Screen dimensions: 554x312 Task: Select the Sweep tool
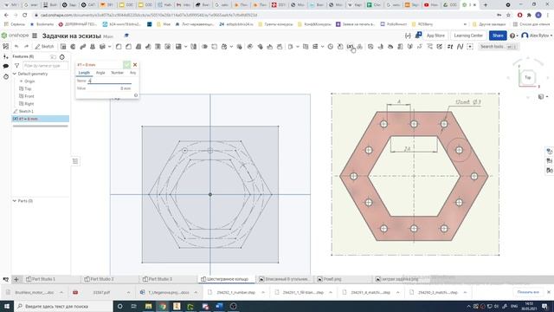click(83, 47)
